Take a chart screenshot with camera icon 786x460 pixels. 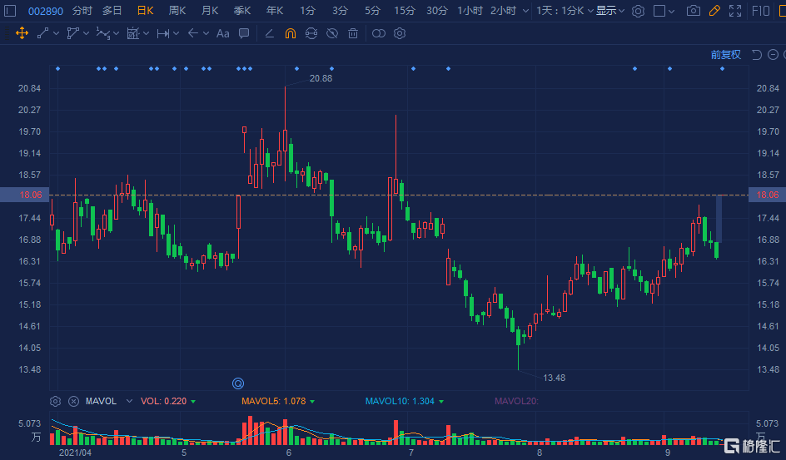[x=694, y=11]
